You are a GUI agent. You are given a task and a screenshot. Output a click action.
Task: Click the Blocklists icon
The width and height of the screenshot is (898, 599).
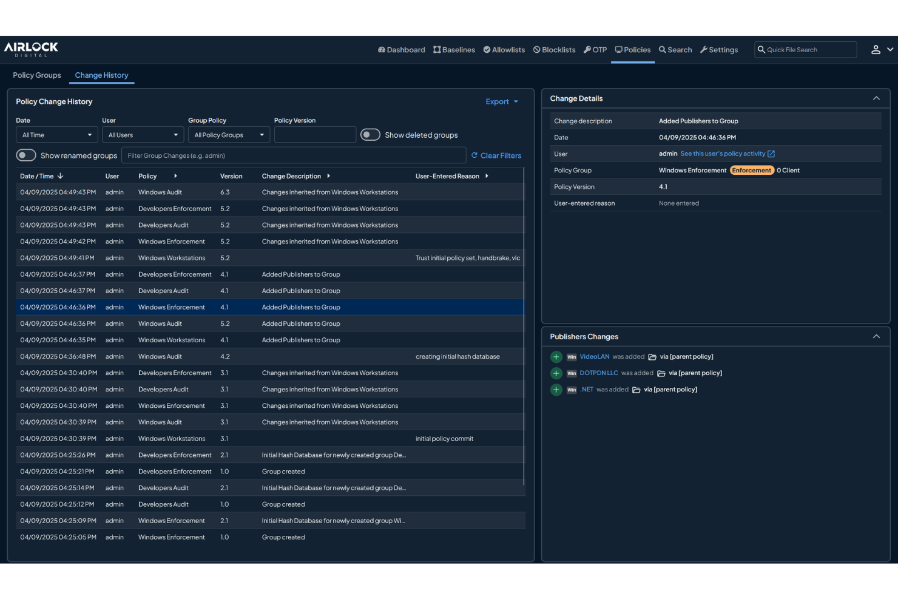[536, 49]
